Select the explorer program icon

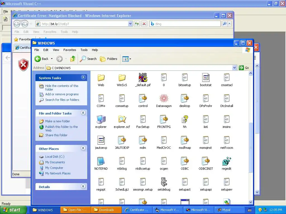point(101,119)
